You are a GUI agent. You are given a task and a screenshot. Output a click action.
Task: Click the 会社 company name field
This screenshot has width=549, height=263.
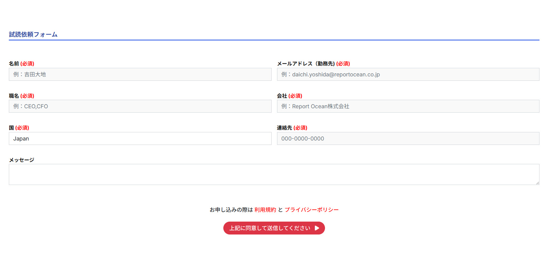pyautogui.click(x=408, y=106)
